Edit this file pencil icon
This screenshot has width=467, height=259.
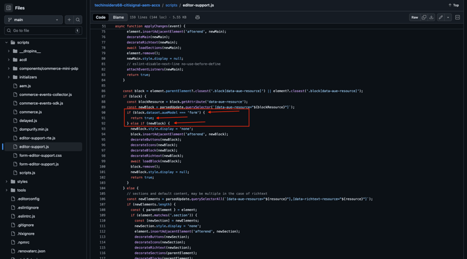pos(441,17)
